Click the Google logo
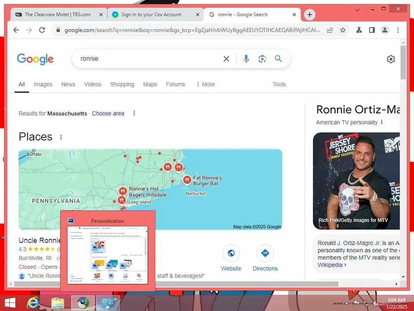Image resolution: width=414 pixels, height=311 pixels. tap(35, 59)
